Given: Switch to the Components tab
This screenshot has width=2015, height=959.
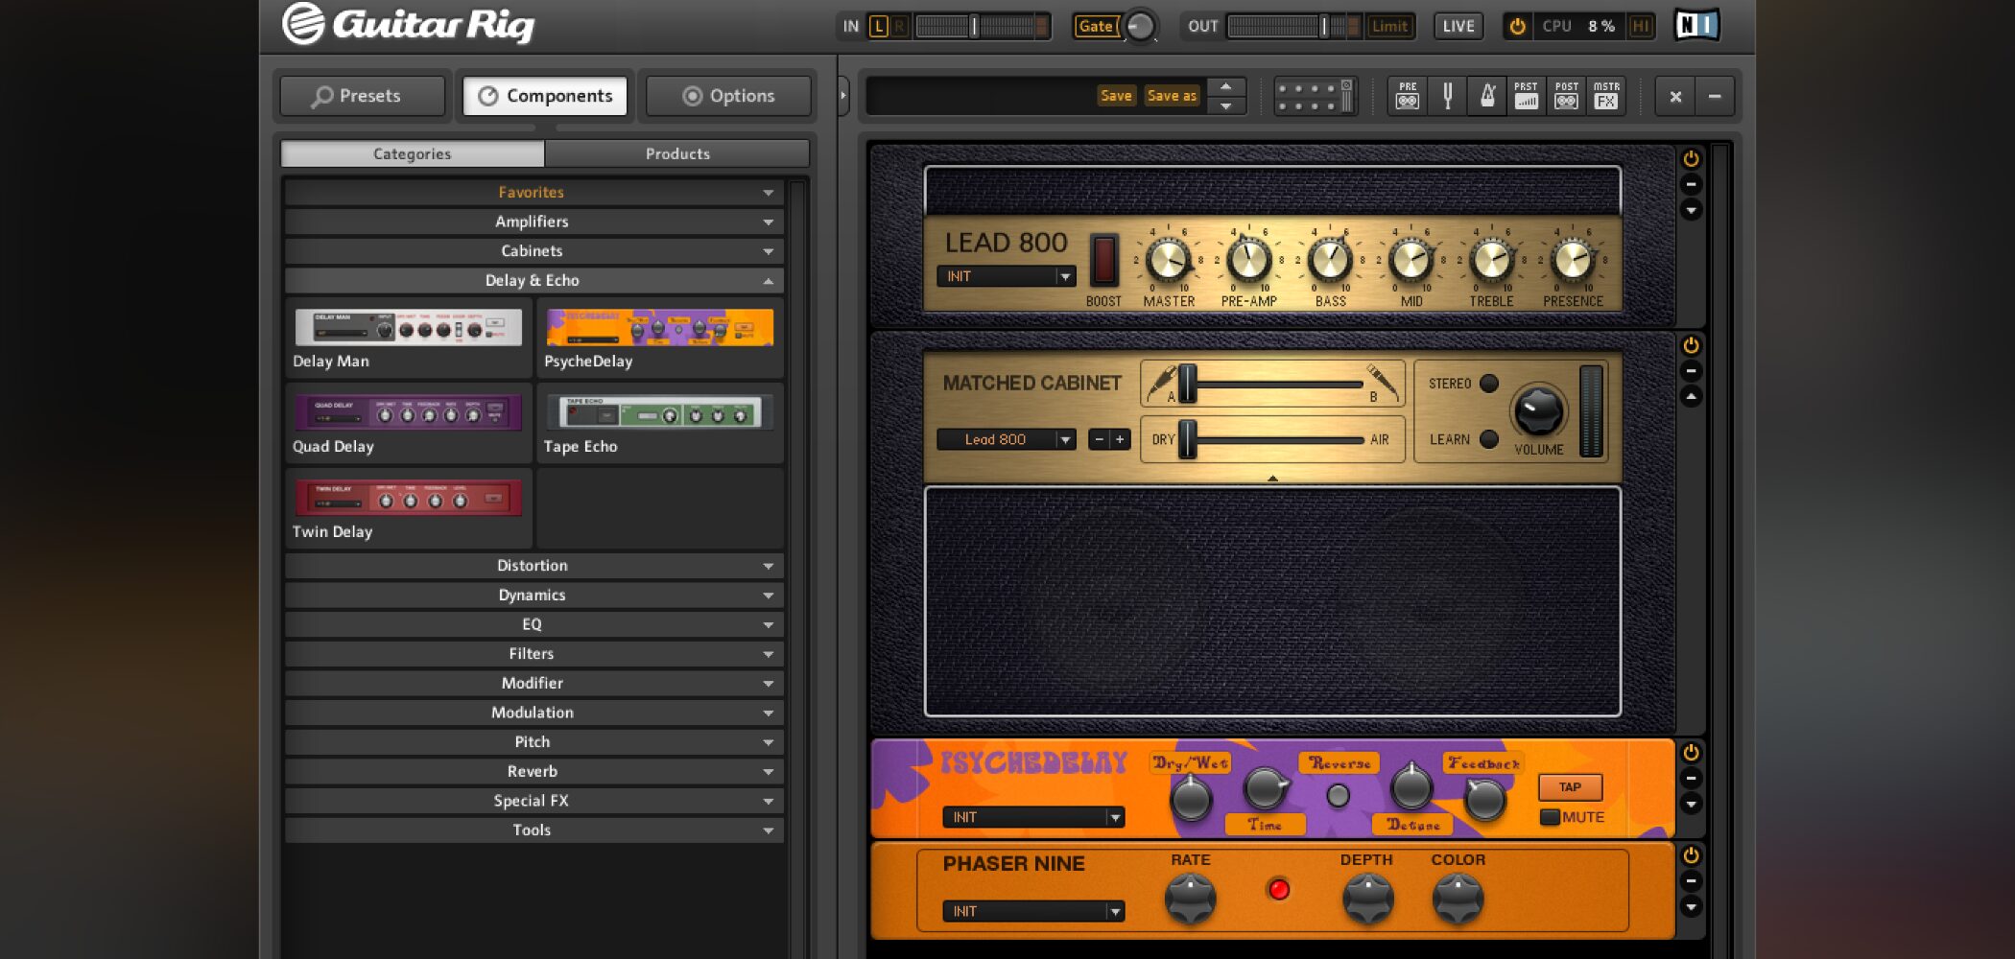Looking at the screenshot, I should (545, 96).
